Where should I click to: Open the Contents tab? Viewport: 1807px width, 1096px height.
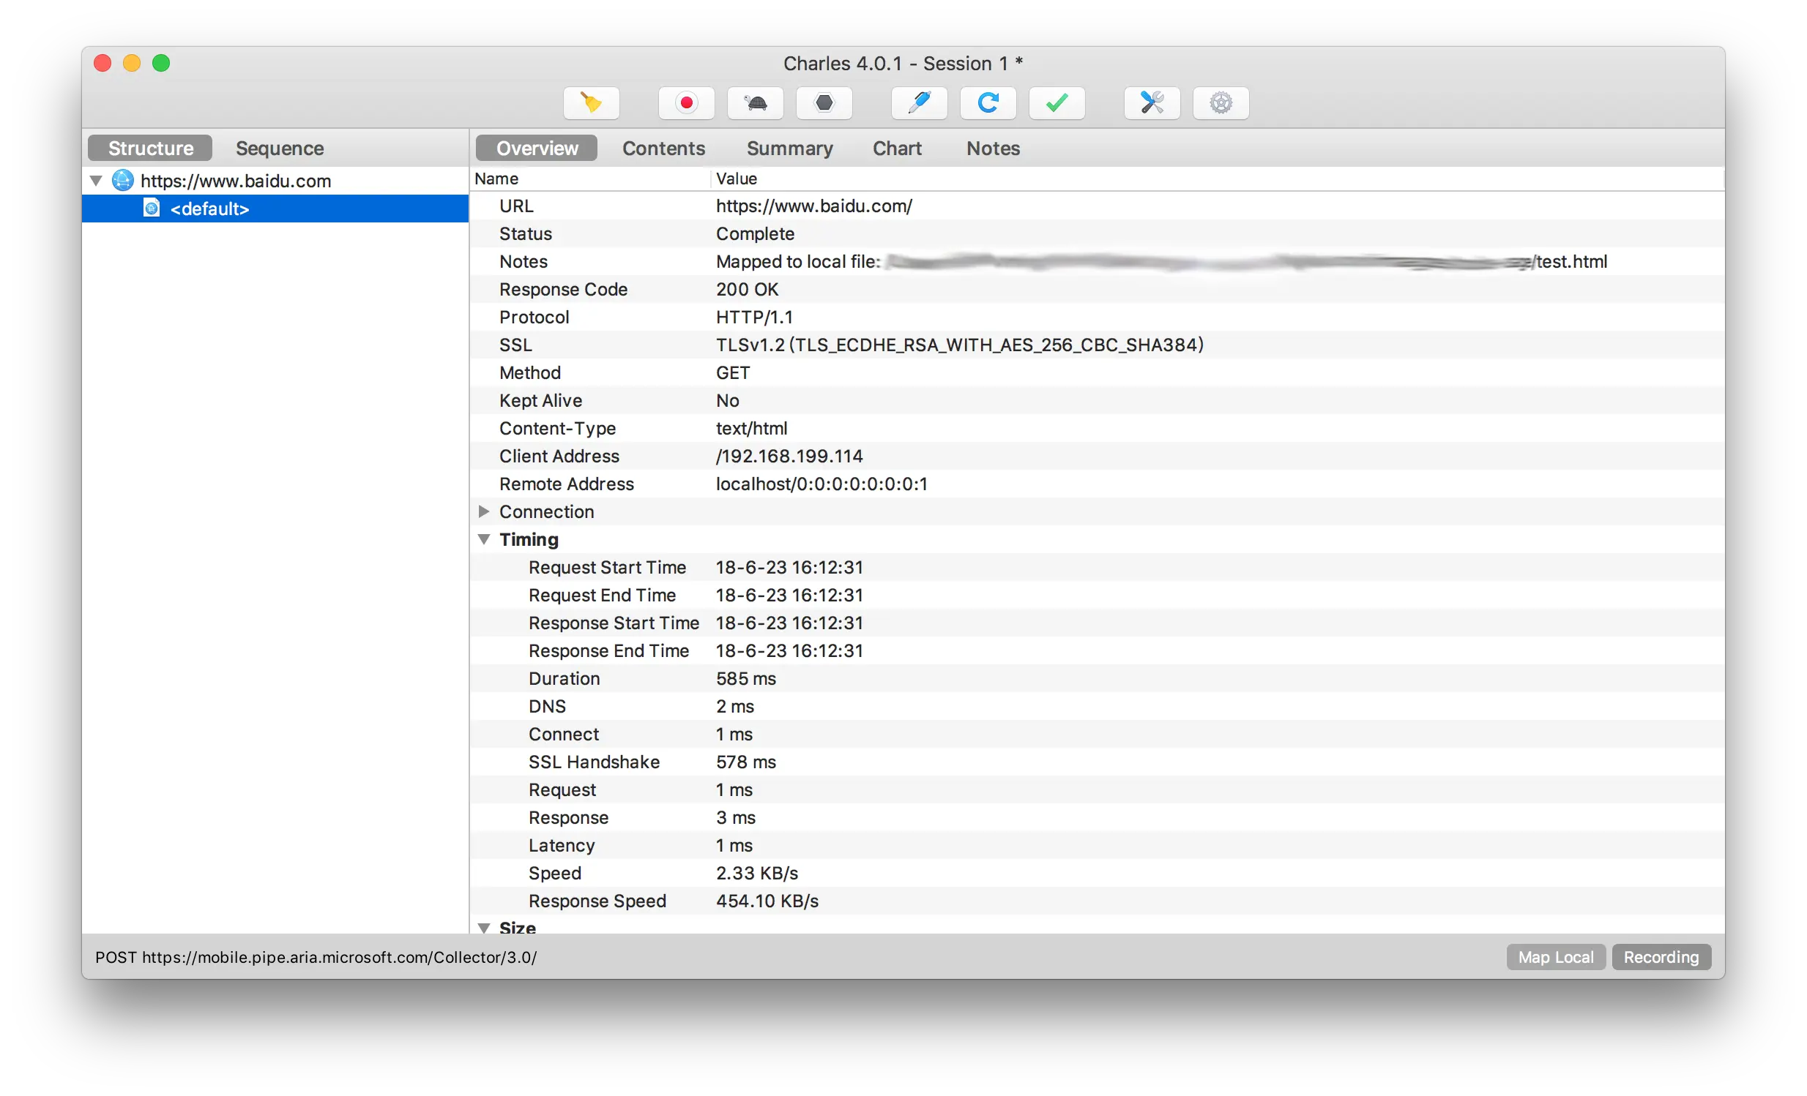pos(663,149)
